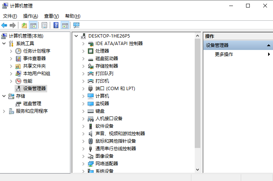Expand the 磁盘驱动器 category chevron

point(84,59)
